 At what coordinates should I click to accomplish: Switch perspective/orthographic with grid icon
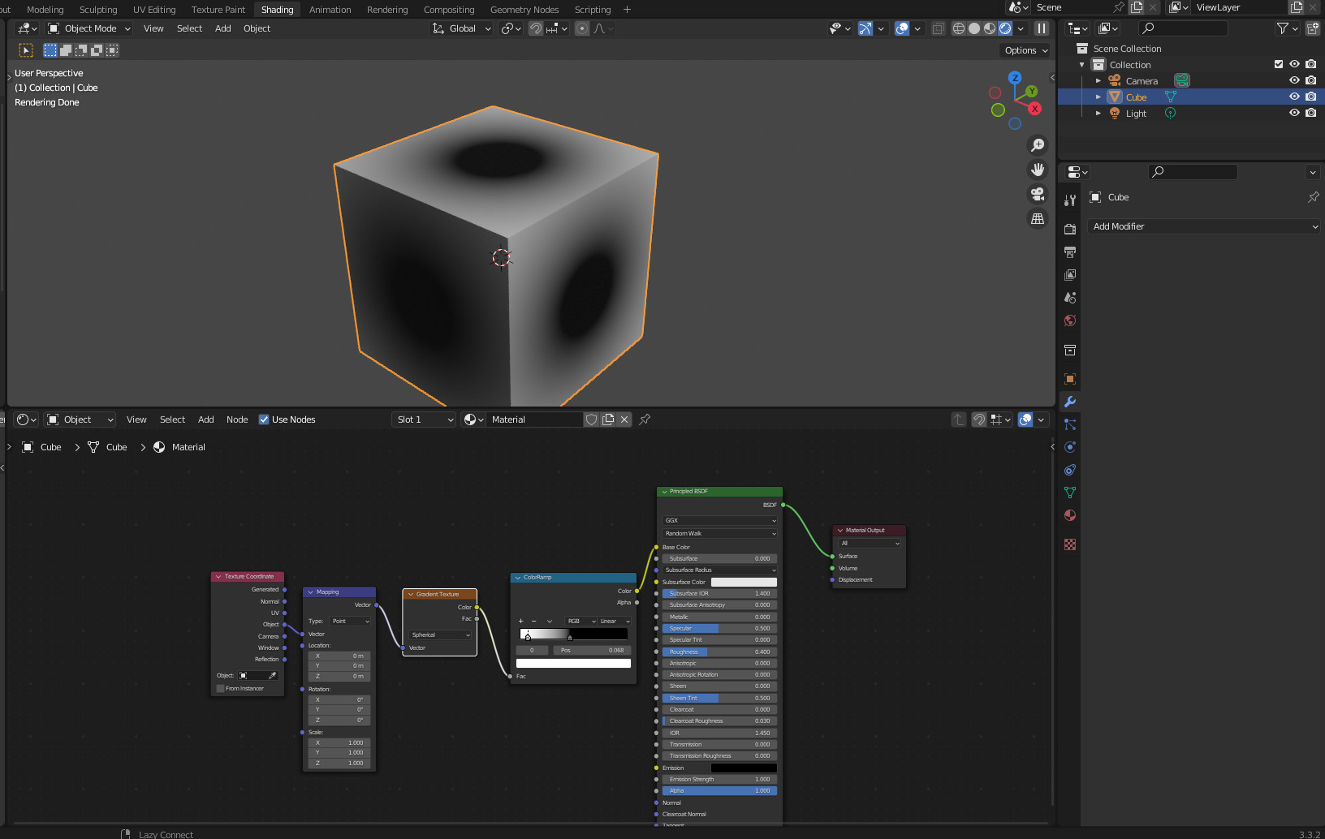[x=1038, y=218]
